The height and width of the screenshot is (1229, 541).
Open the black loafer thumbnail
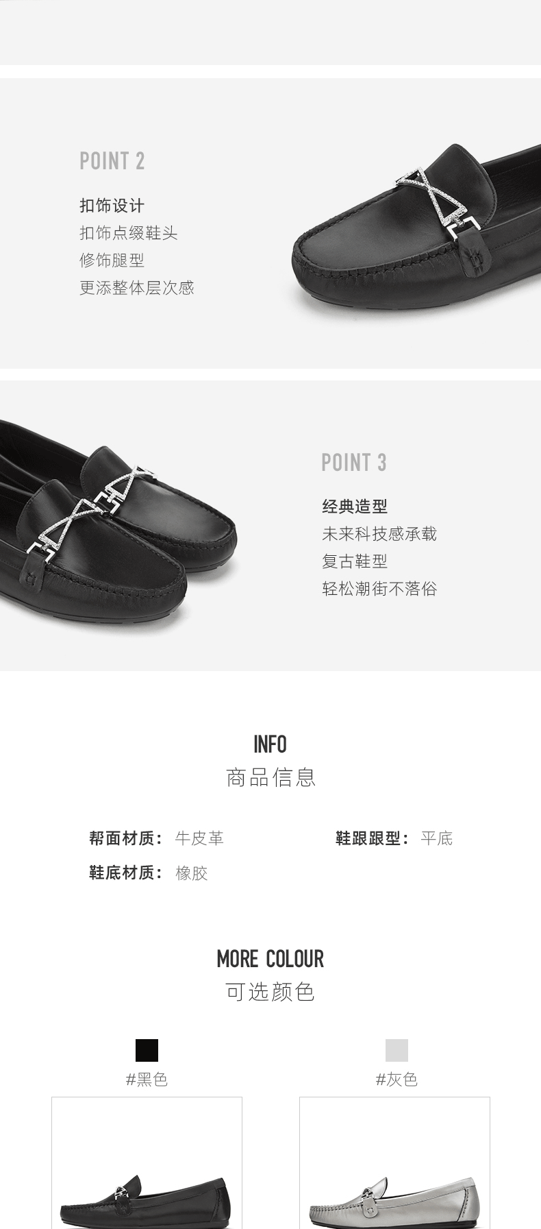tap(147, 1163)
